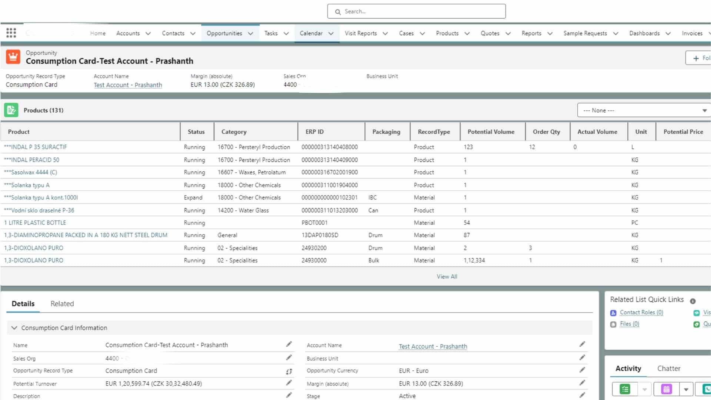This screenshot has height=400, width=711.
Task: Open Test Account - Prashanth link in details
Action: point(433,346)
